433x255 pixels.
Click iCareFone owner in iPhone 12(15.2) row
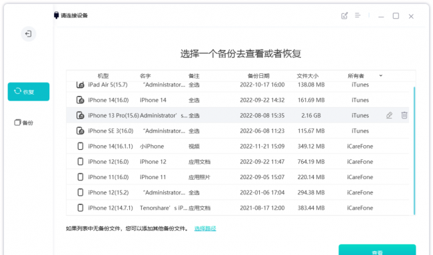pos(360,192)
